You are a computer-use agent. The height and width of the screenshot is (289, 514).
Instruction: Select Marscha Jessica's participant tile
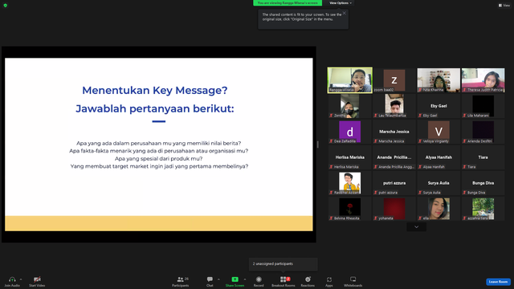click(394, 132)
